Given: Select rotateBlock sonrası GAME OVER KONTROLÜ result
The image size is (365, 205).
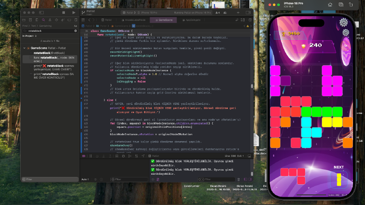Looking at the screenshot, I should coord(50,76).
